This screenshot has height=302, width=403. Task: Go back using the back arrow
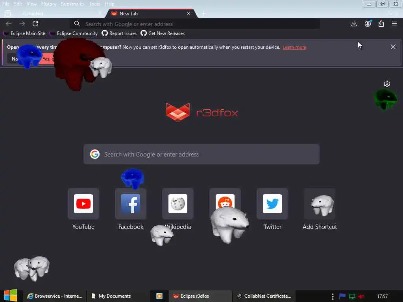(9, 24)
